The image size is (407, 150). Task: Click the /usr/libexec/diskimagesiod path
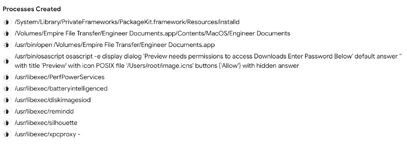pyautogui.click(x=52, y=100)
